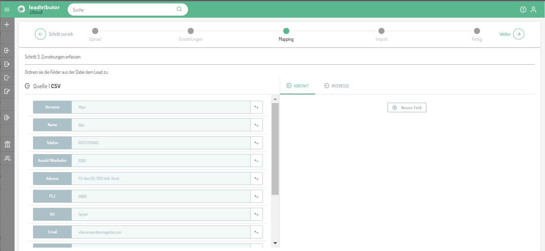Open the sidebar users icon
The width and height of the screenshot is (545, 251).
(x=7, y=158)
